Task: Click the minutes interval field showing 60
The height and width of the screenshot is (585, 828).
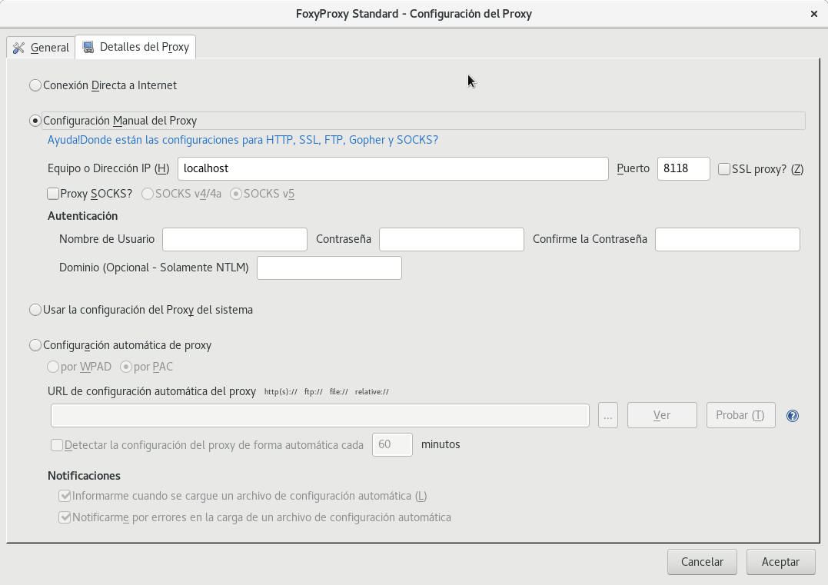Action: point(392,444)
